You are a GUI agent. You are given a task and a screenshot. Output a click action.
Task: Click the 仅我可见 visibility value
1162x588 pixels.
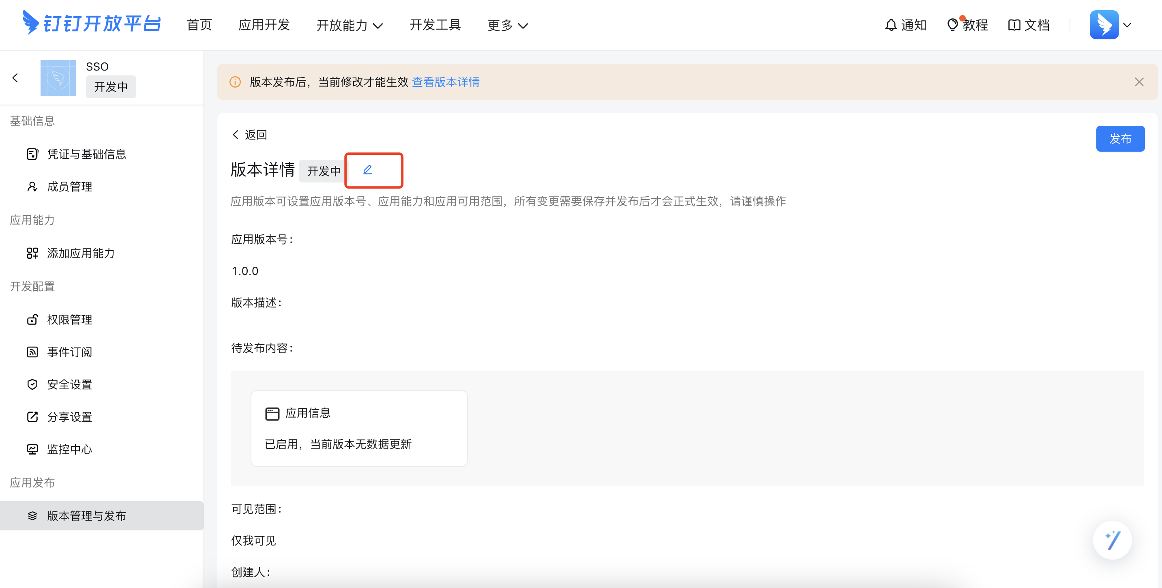pyautogui.click(x=253, y=541)
